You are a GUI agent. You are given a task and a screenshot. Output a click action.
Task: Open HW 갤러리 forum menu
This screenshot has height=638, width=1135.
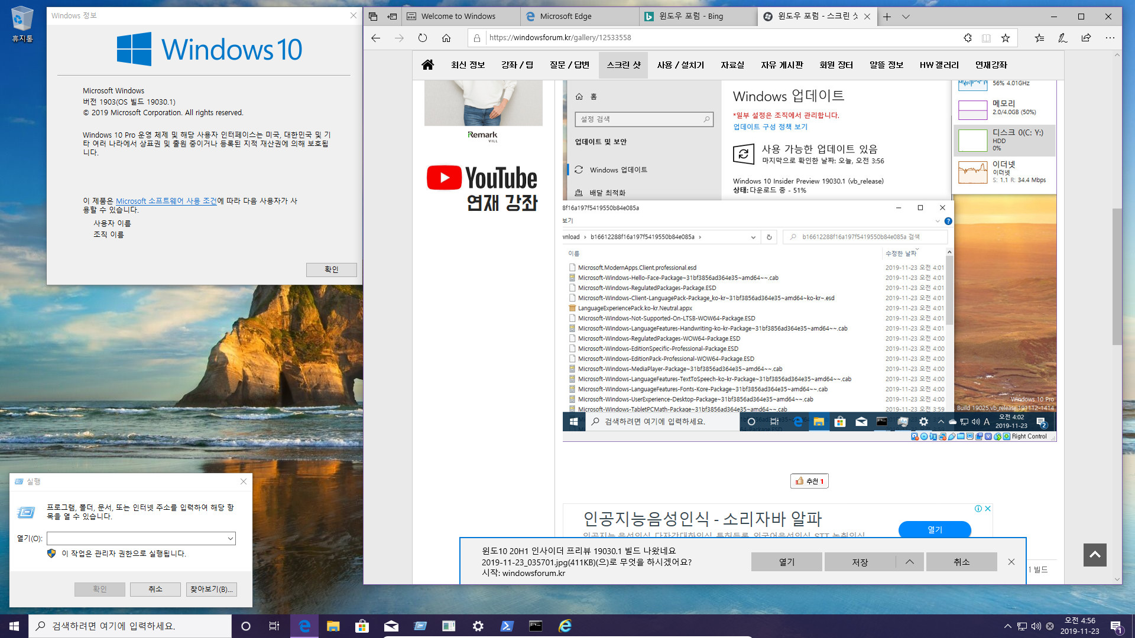(x=939, y=65)
